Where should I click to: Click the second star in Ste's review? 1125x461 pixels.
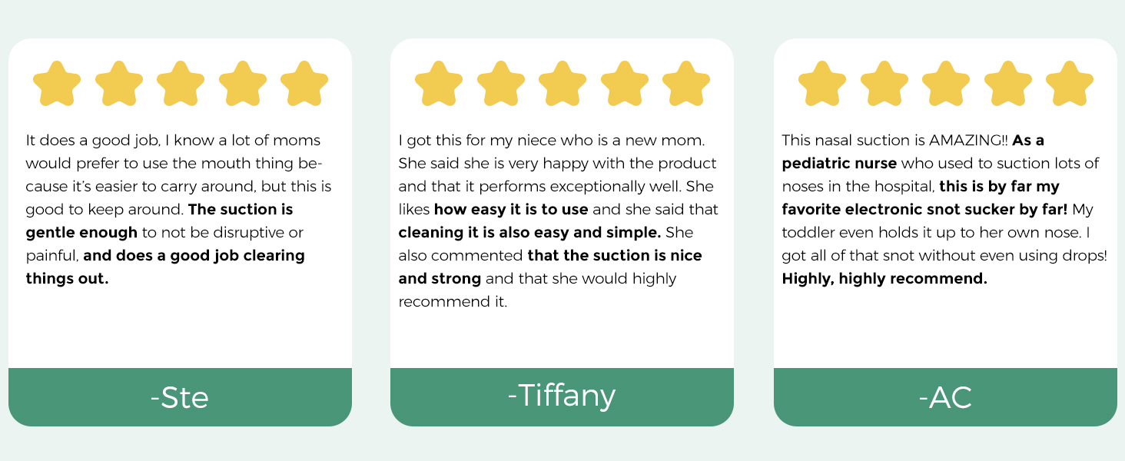click(x=119, y=83)
